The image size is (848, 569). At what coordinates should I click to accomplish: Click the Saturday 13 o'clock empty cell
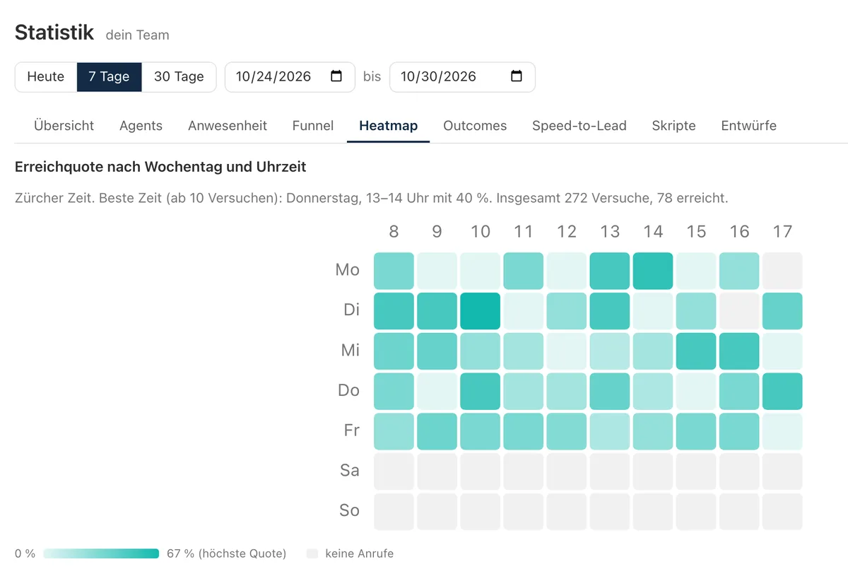coord(610,472)
